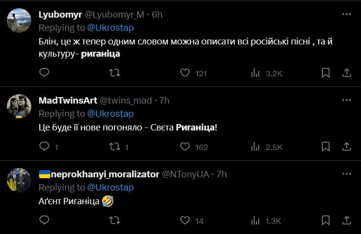
Task: View analytics on MadTwinsArt's 2.5K views
Action: 255,147
